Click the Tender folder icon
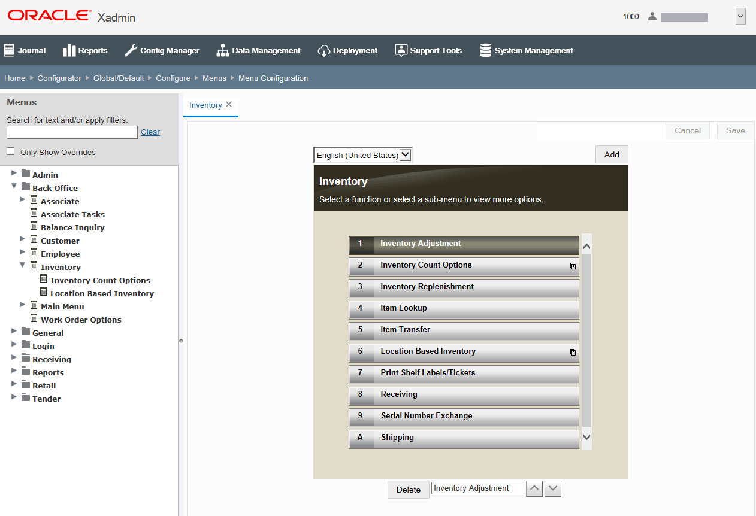The height and width of the screenshot is (516, 756). (26, 398)
